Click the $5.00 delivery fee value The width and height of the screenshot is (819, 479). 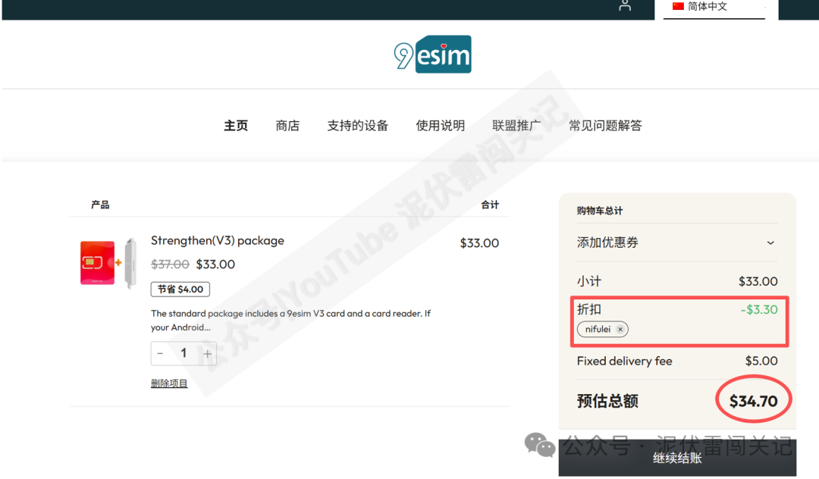click(761, 361)
